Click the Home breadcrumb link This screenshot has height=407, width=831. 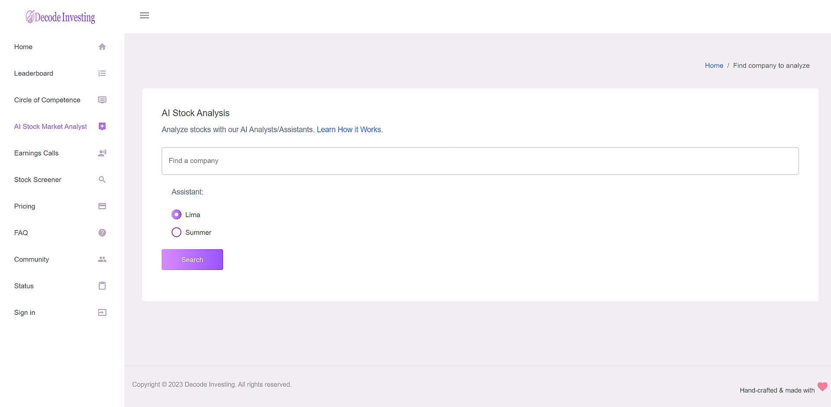coord(714,65)
